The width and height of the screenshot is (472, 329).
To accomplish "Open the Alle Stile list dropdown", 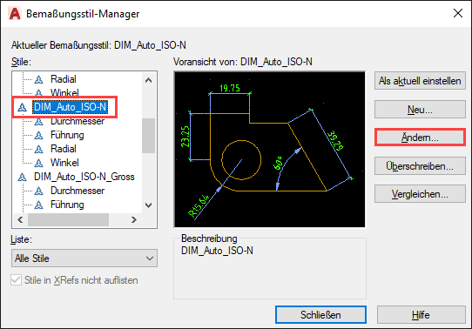I will pyautogui.click(x=84, y=258).
